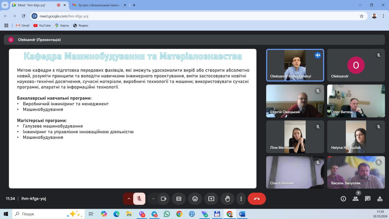Open a new browser tab
Screen dimensions: 389x219
click(x=134, y=5)
